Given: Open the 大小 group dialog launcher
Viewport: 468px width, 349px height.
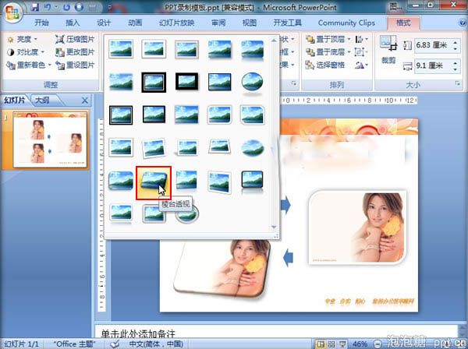Looking at the screenshot, I should (458, 84).
